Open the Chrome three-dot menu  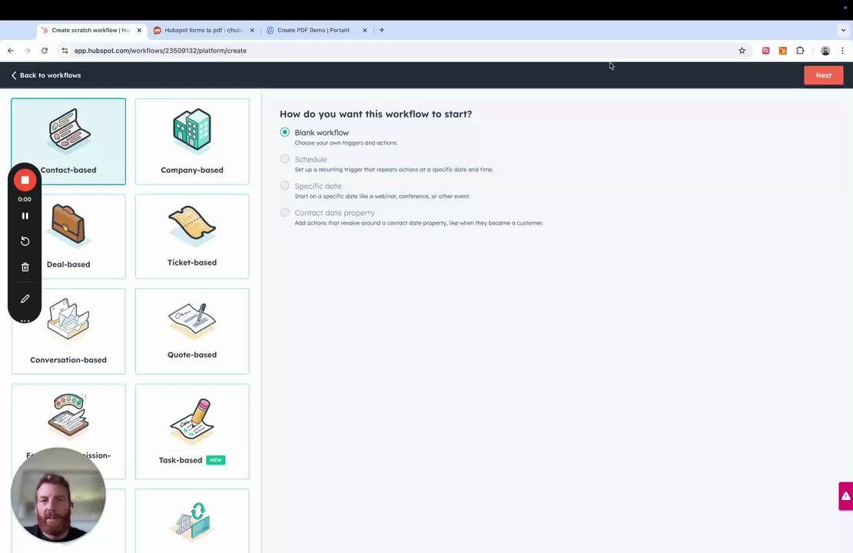coord(843,51)
